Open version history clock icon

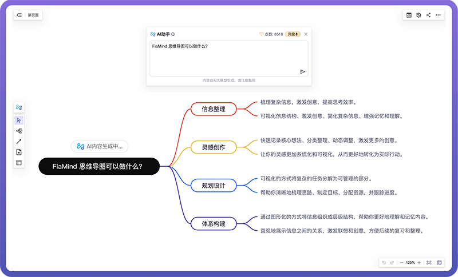(x=418, y=15)
